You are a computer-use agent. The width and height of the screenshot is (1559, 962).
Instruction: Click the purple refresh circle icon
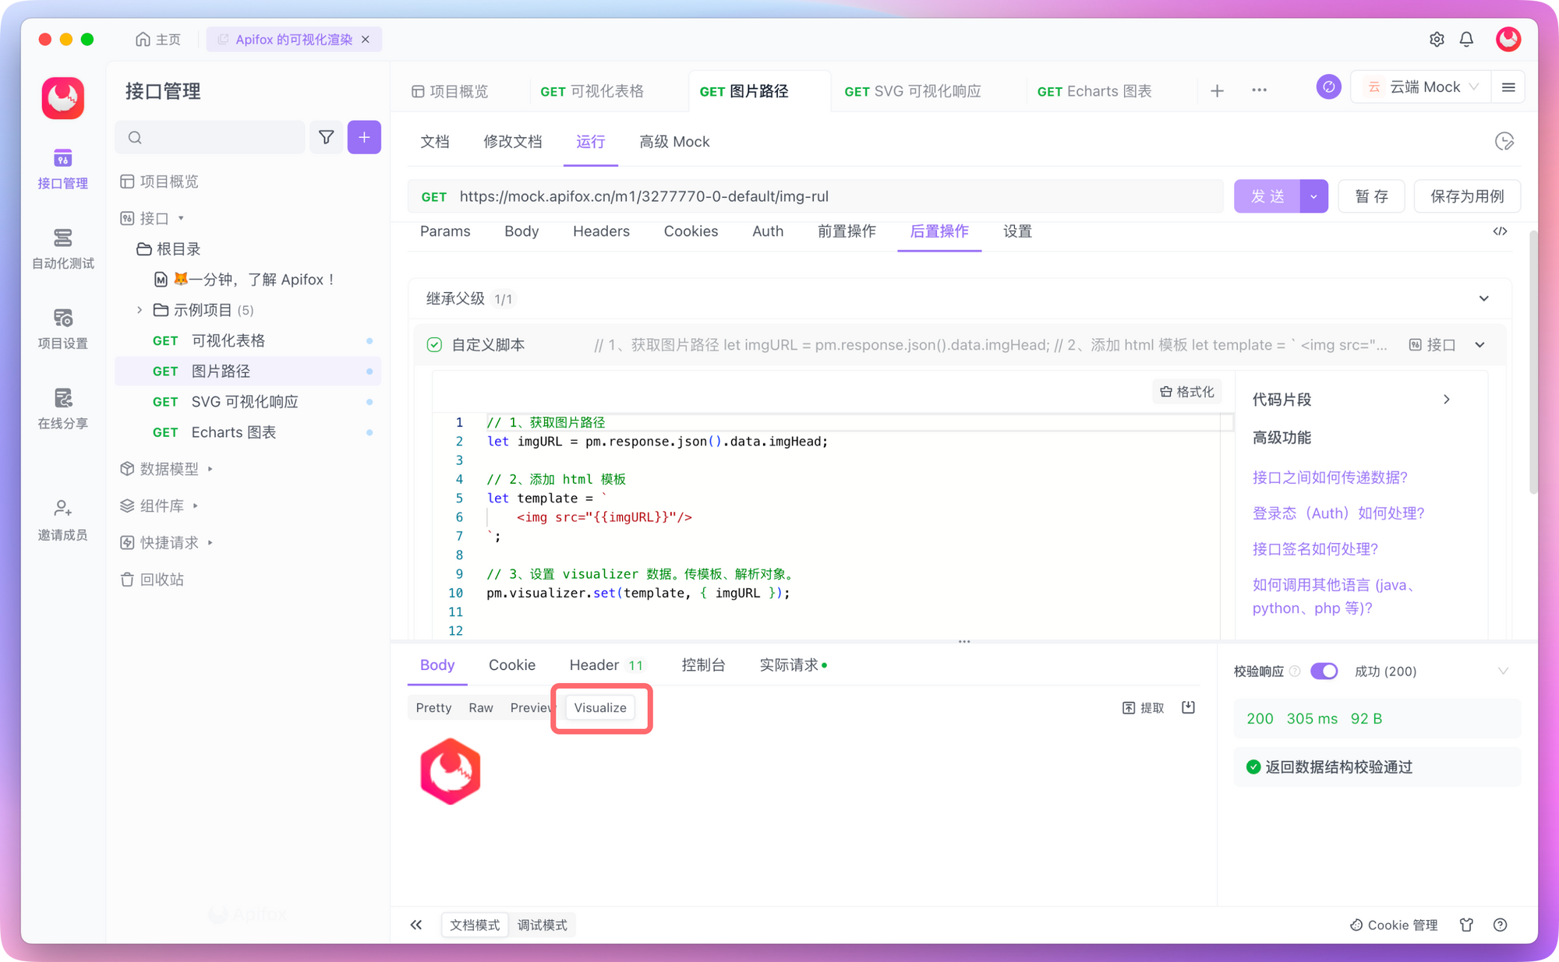click(x=1328, y=87)
